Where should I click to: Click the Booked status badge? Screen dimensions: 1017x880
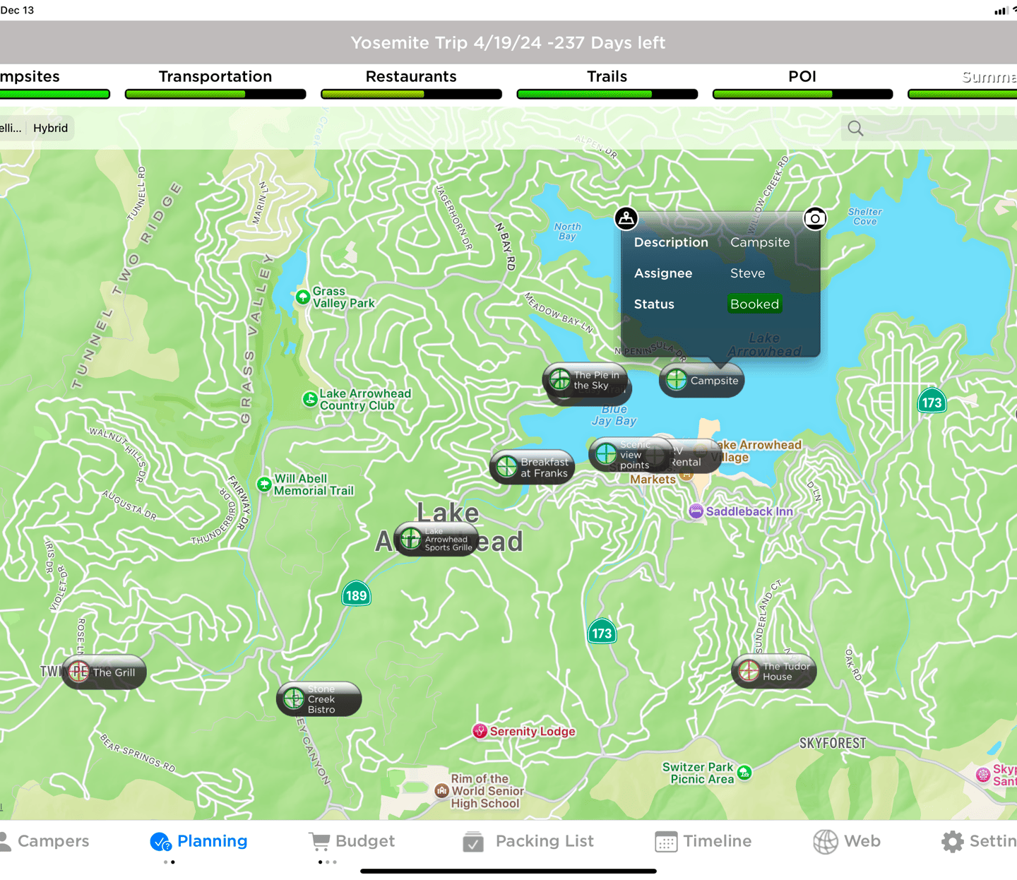click(754, 304)
